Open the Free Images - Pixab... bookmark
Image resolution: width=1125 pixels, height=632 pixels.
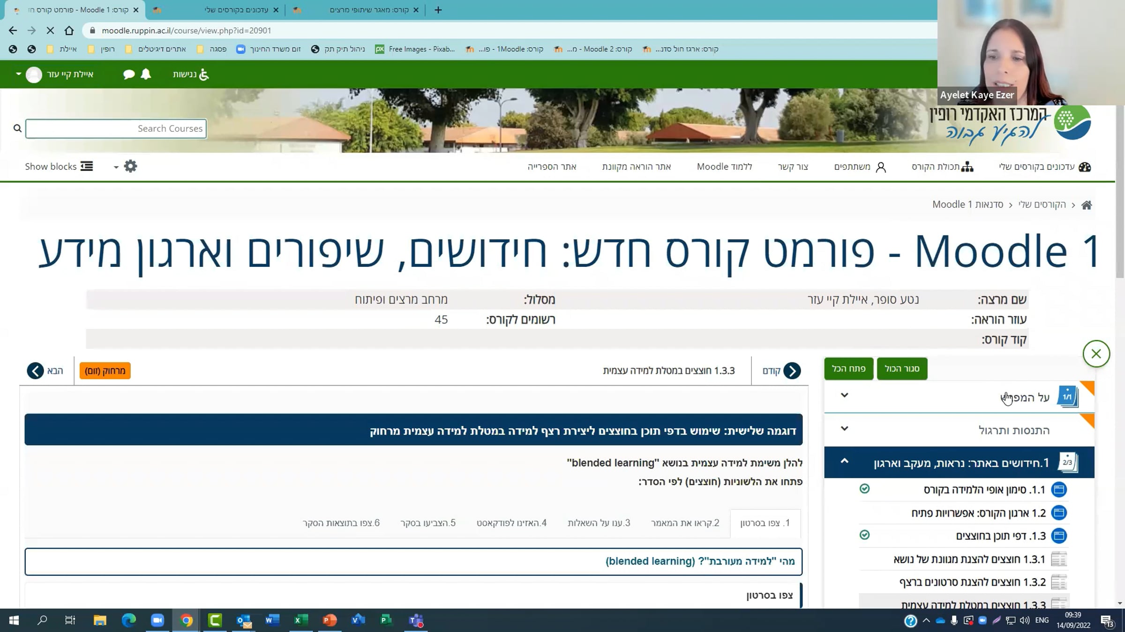(x=415, y=49)
